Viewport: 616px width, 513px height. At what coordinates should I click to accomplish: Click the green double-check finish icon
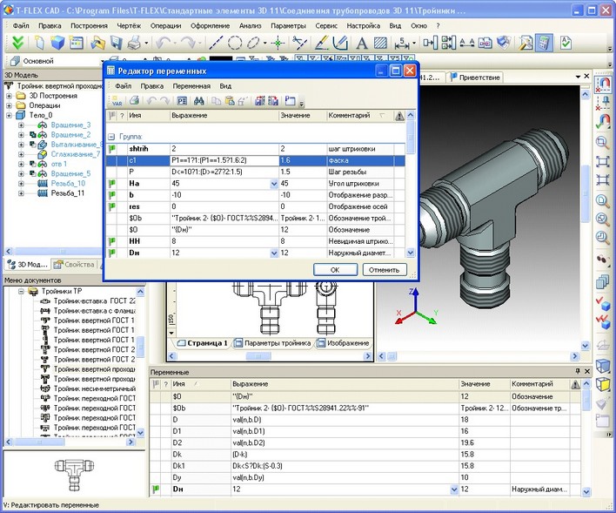17,43
